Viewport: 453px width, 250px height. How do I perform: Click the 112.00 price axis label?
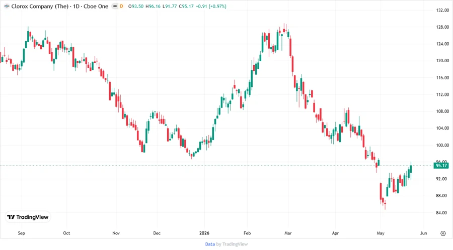(442, 94)
